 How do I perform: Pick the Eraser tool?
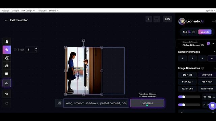(7, 66)
